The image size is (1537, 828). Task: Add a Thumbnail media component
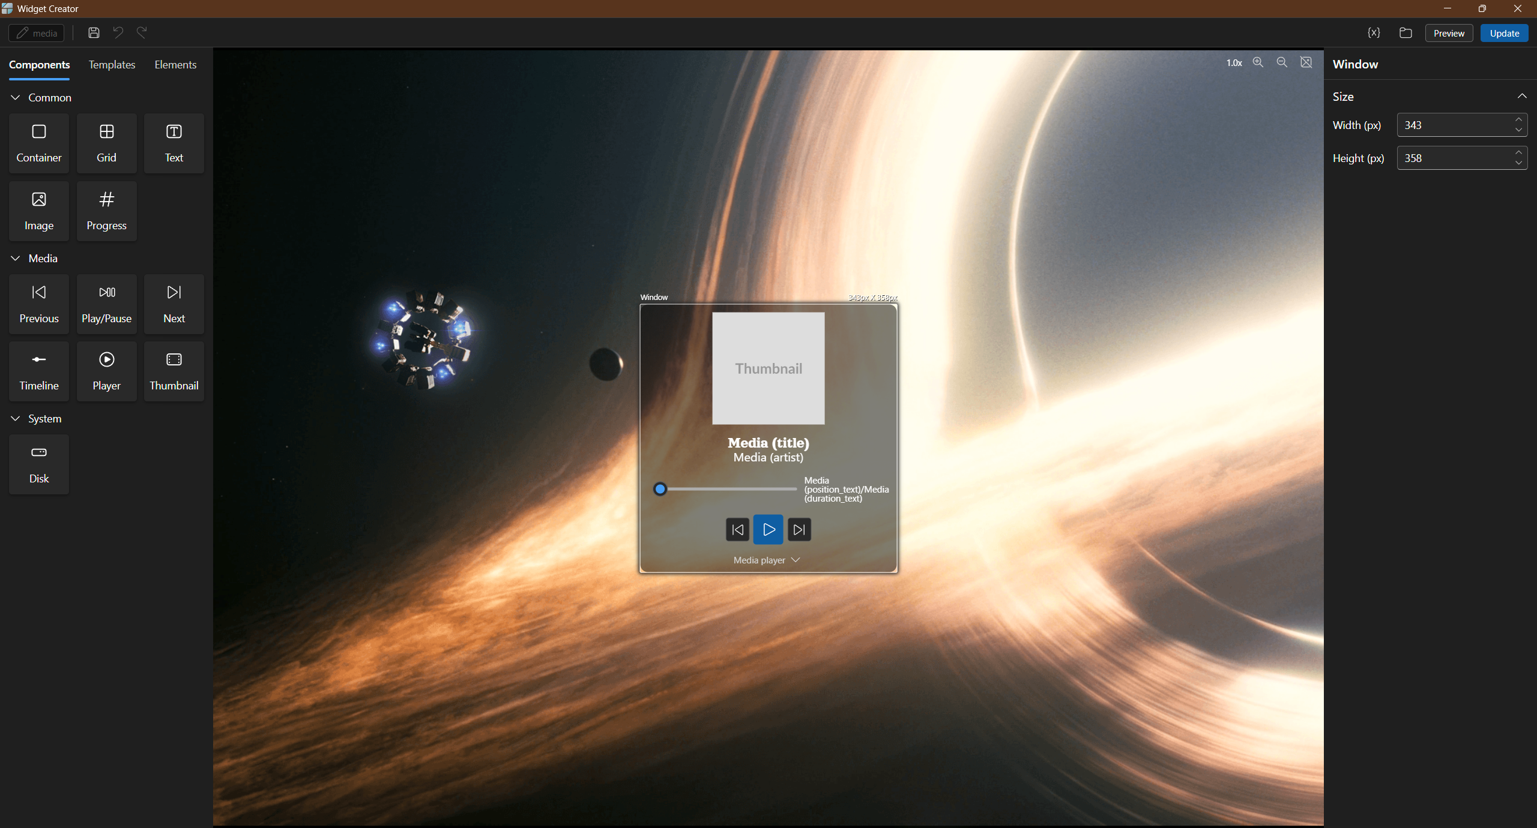click(173, 371)
